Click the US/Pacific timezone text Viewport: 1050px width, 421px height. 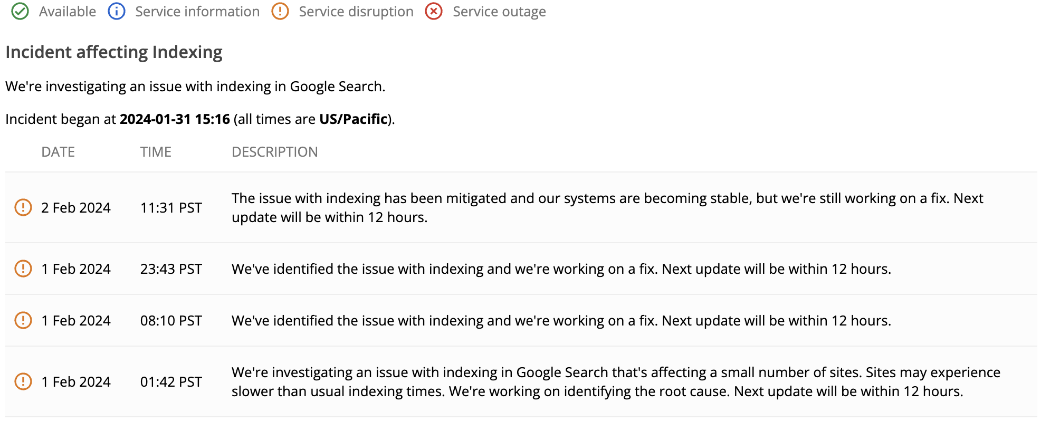pyautogui.click(x=352, y=119)
